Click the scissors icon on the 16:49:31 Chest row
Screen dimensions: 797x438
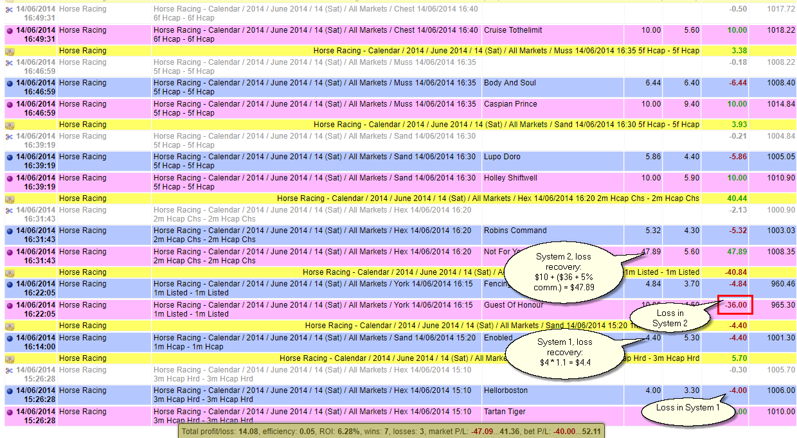click(9, 10)
